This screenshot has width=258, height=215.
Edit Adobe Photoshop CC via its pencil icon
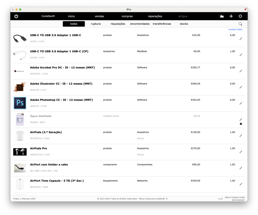click(241, 103)
